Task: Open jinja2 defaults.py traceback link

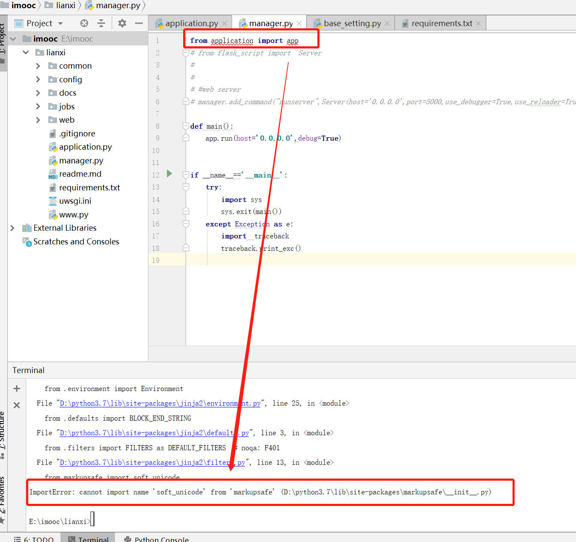Action: (x=154, y=433)
